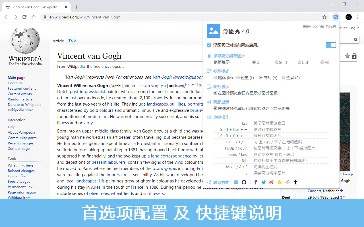Share via the Tumblr icon
This screenshot has height=227, width=364.
point(295,182)
